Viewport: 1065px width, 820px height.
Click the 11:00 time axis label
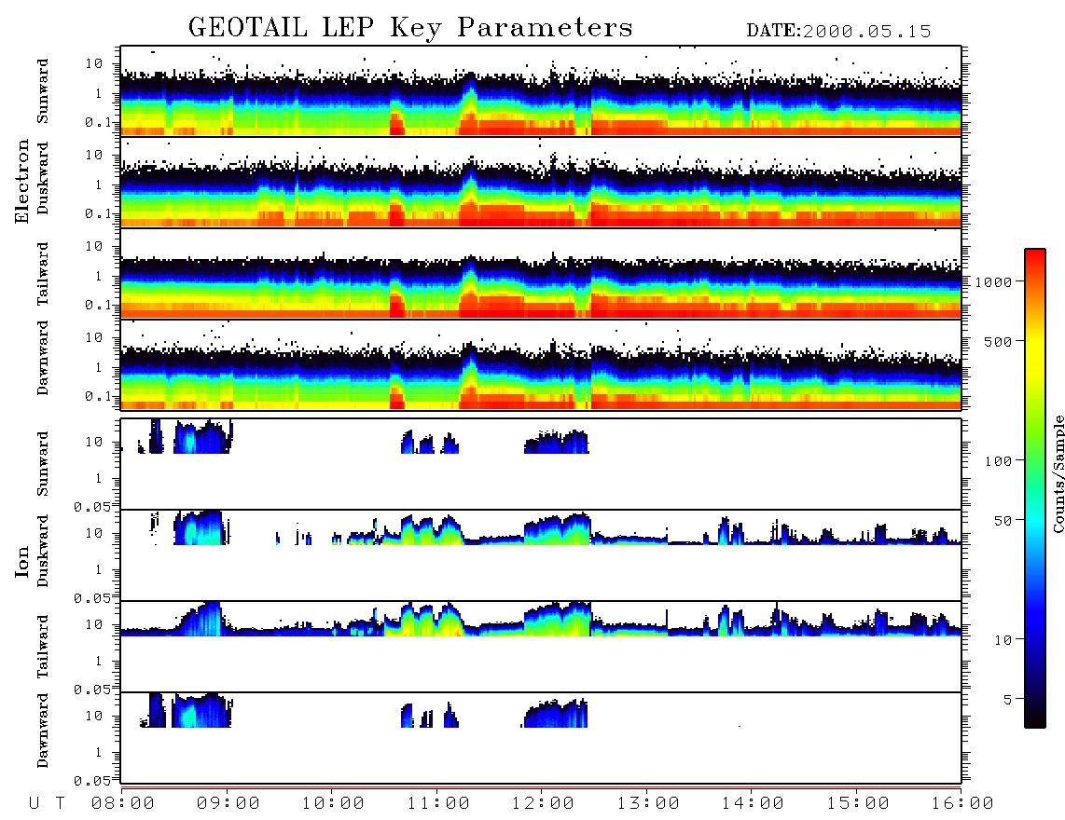click(x=438, y=804)
